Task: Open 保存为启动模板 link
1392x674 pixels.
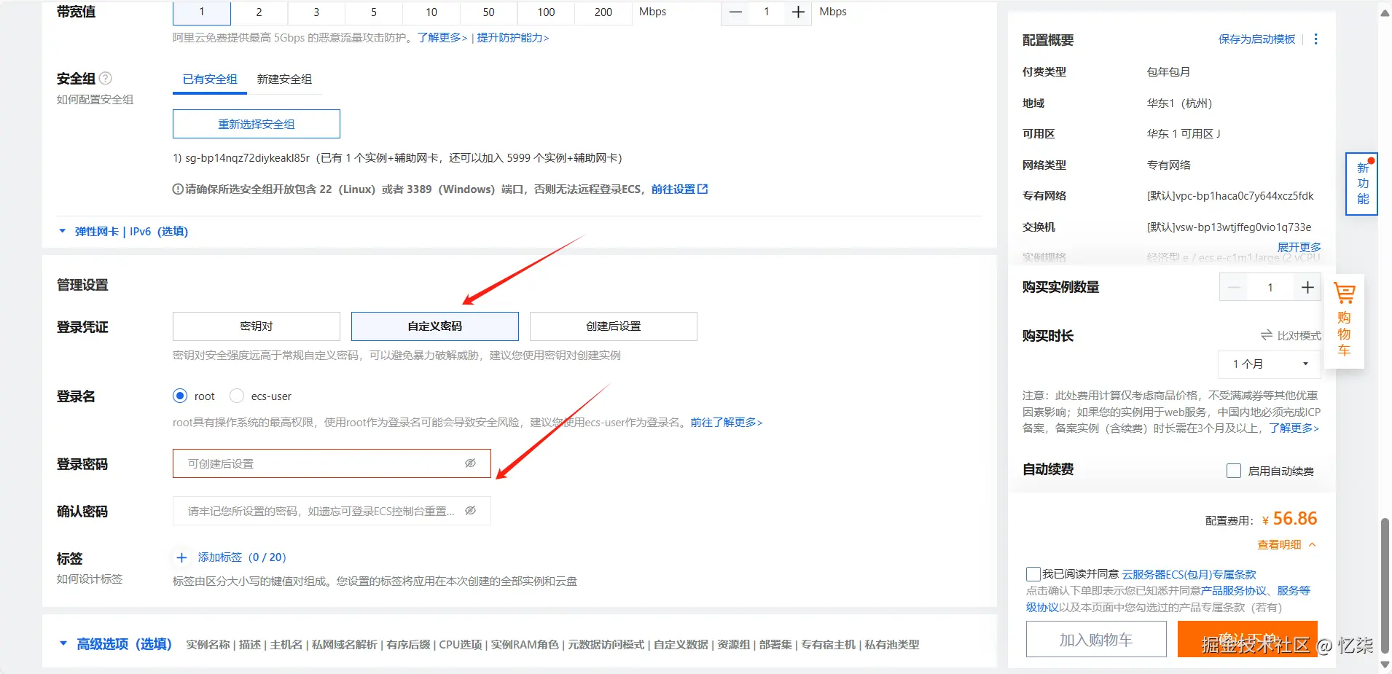Action: point(1256,39)
